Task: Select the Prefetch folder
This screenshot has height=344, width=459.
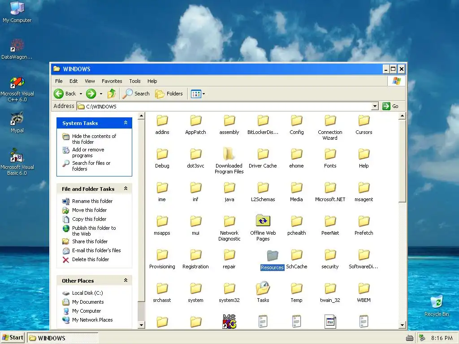Action: (x=364, y=226)
